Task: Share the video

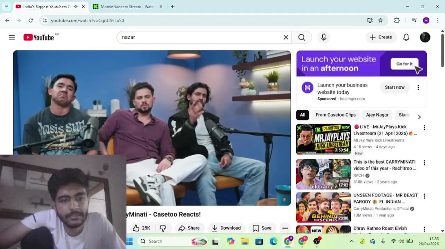Action: 189,228
